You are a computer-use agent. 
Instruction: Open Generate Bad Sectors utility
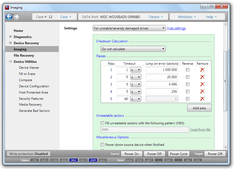pos(34,111)
